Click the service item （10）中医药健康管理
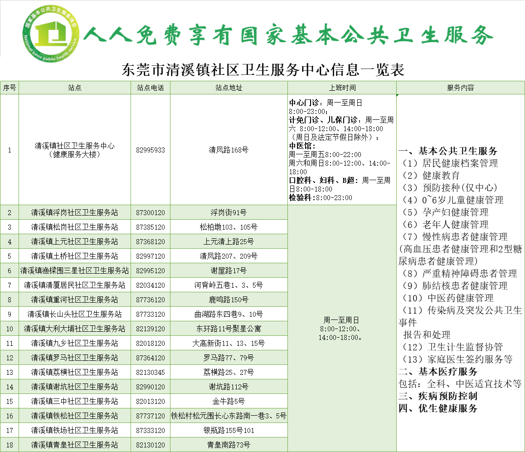The image size is (525, 452). 447,298
